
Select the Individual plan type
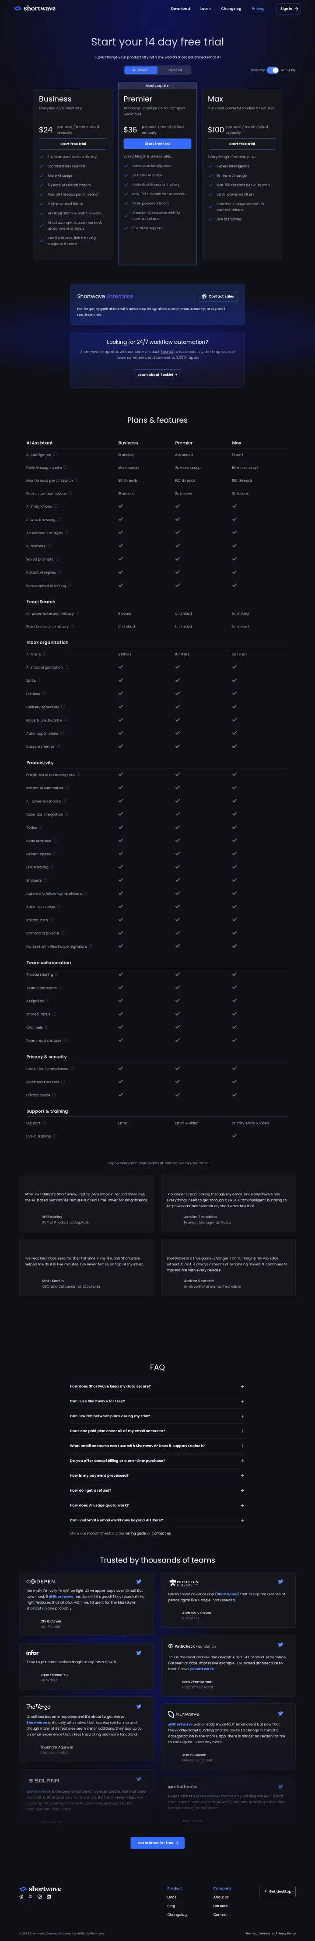coord(173,70)
